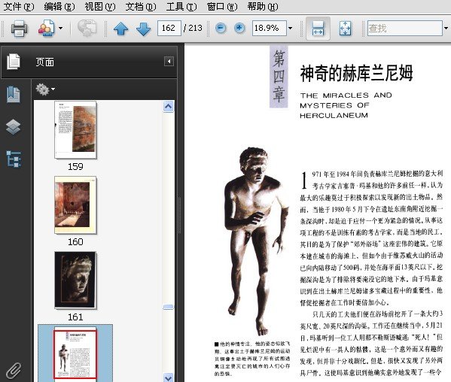Viewport: 451px width, 382px height.
Task: Open the Layers panel icon
Action: (x=14, y=126)
